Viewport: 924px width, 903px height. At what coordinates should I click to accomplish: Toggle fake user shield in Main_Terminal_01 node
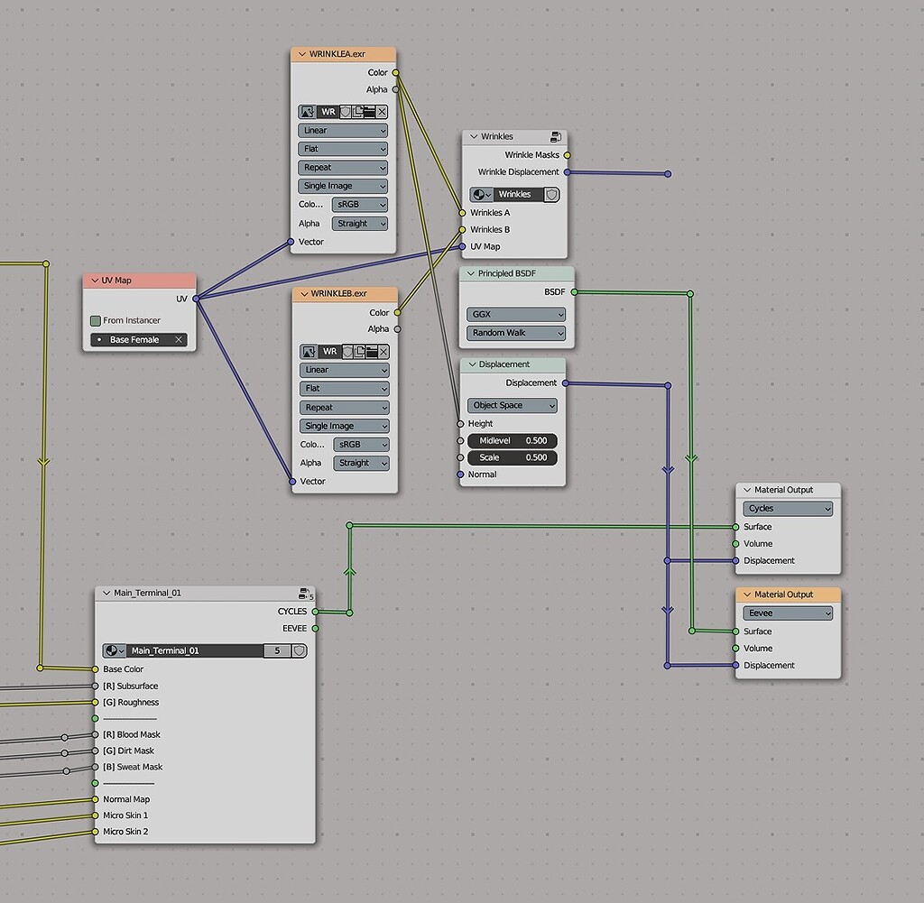point(299,651)
